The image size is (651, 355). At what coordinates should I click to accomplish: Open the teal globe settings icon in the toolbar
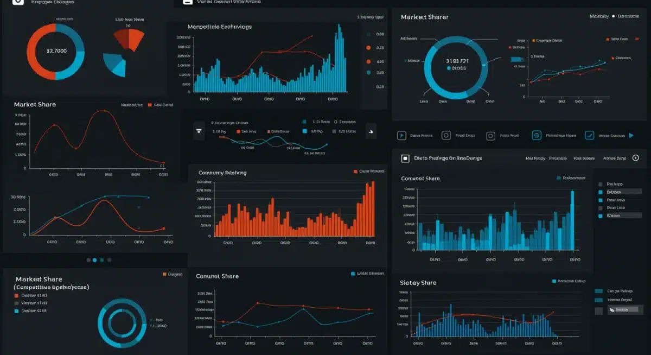coord(536,135)
